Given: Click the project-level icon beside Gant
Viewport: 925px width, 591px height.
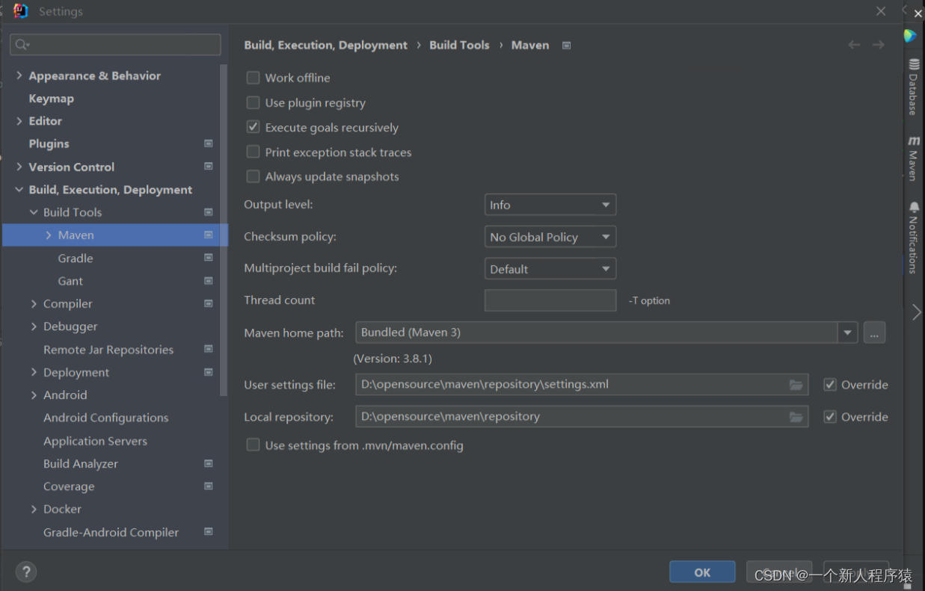Looking at the screenshot, I should click(x=209, y=281).
